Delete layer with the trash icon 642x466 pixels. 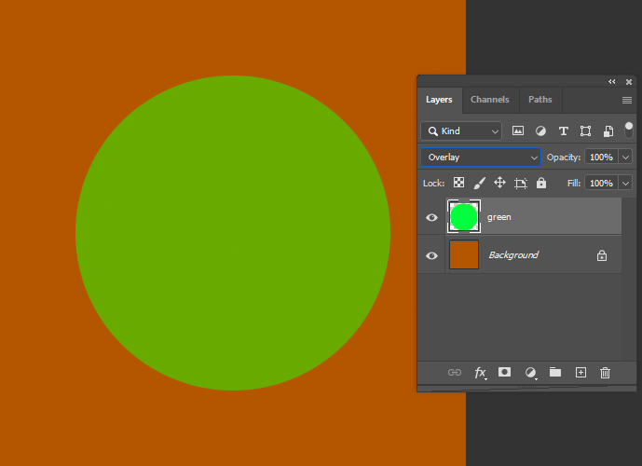(605, 373)
